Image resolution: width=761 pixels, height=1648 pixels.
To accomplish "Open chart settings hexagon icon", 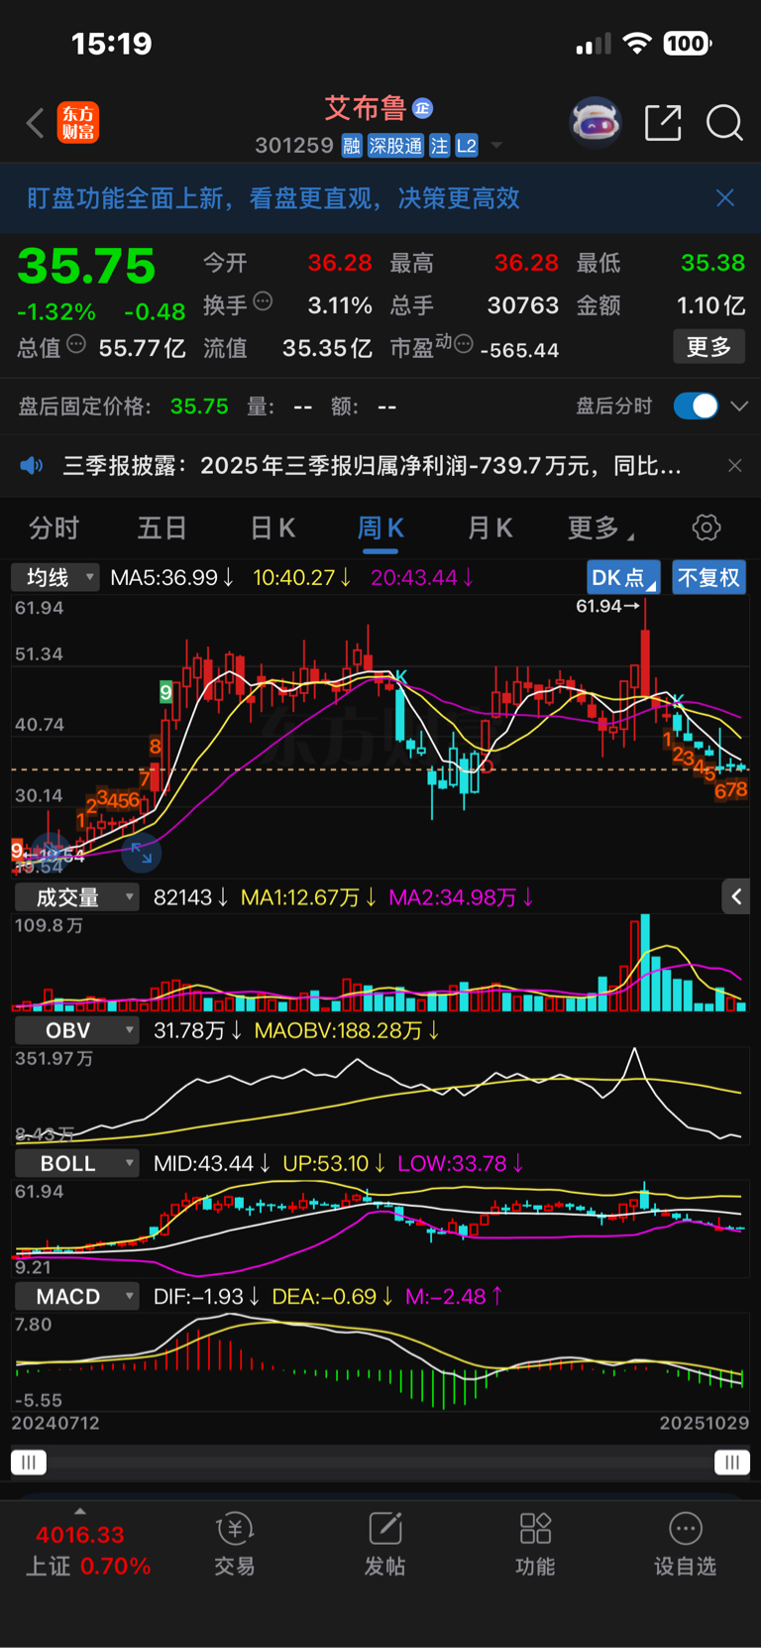I will coord(707,528).
